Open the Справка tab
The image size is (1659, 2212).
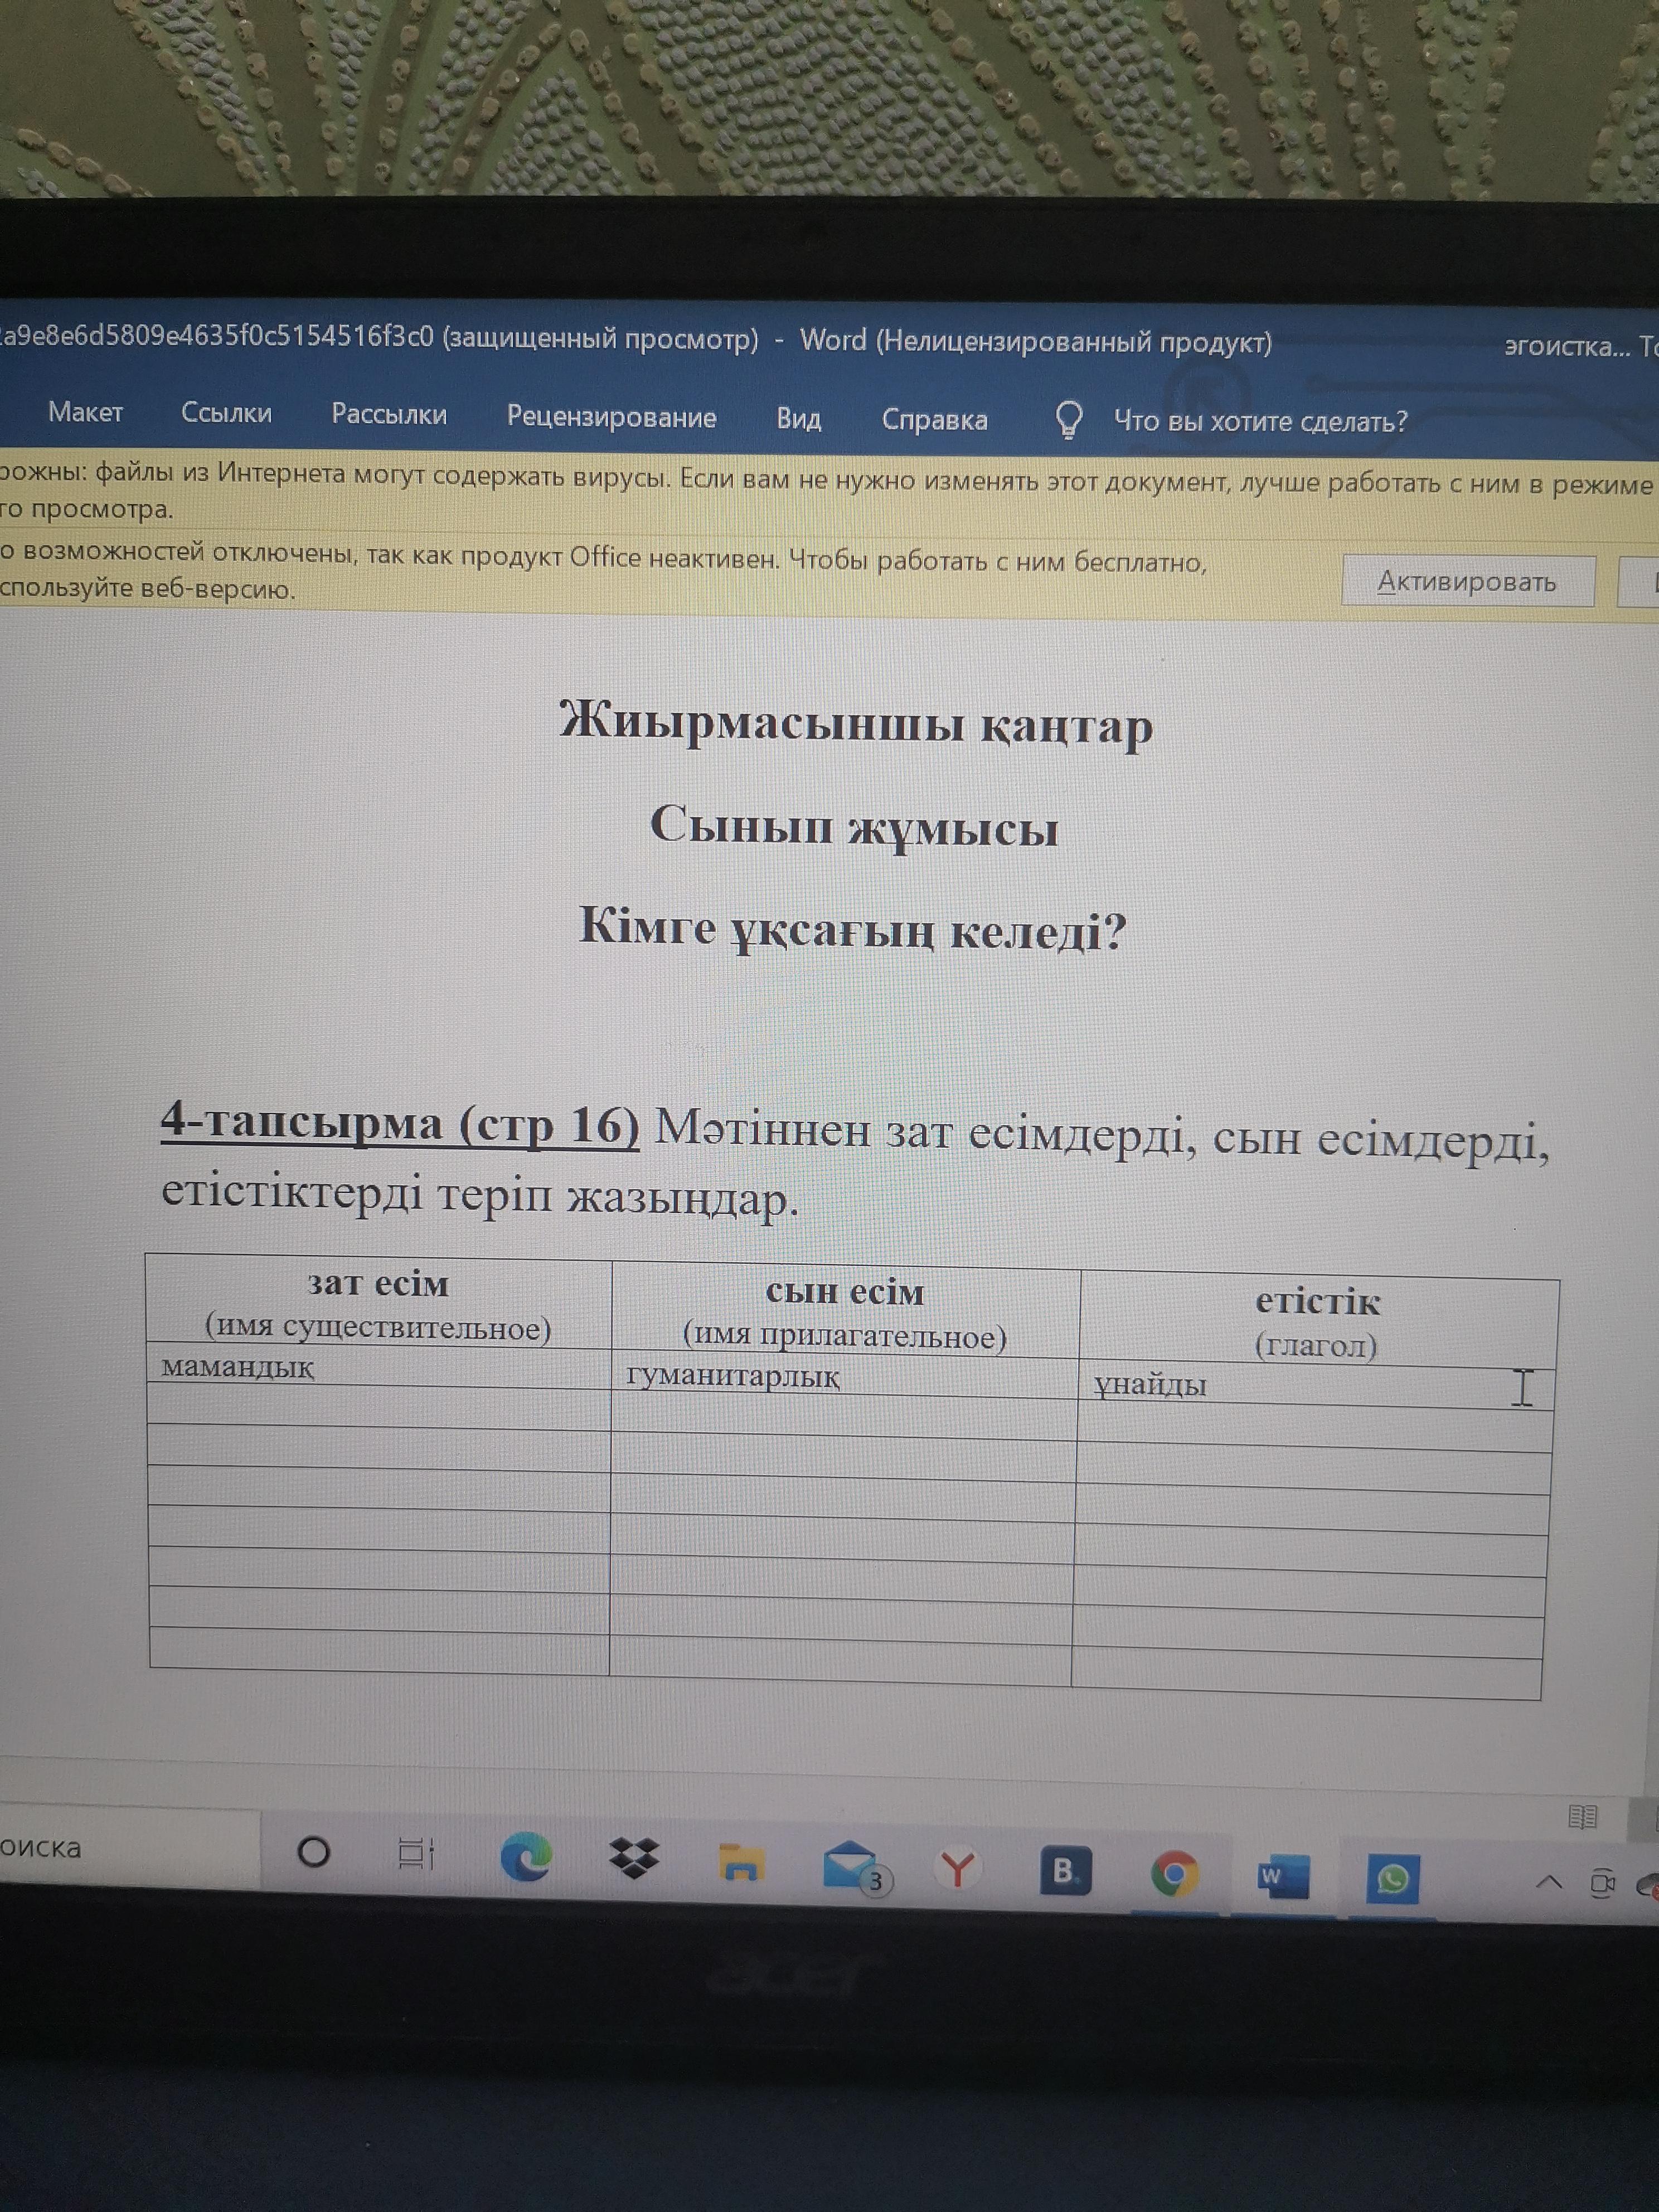pyautogui.click(x=934, y=420)
